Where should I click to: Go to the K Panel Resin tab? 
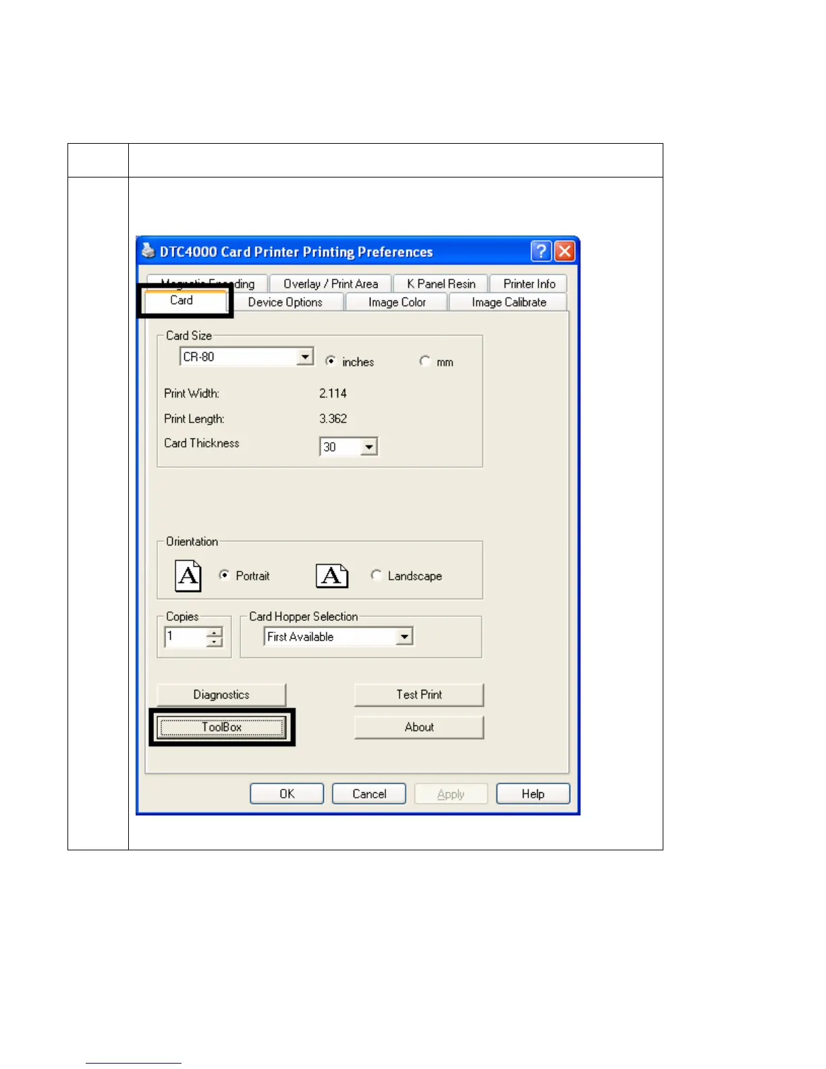tap(441, 283)
